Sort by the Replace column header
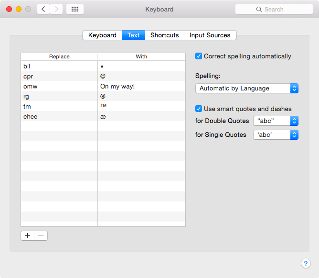Image resolution: width=319 pixels, height=278 pixels. coord(59,56)
